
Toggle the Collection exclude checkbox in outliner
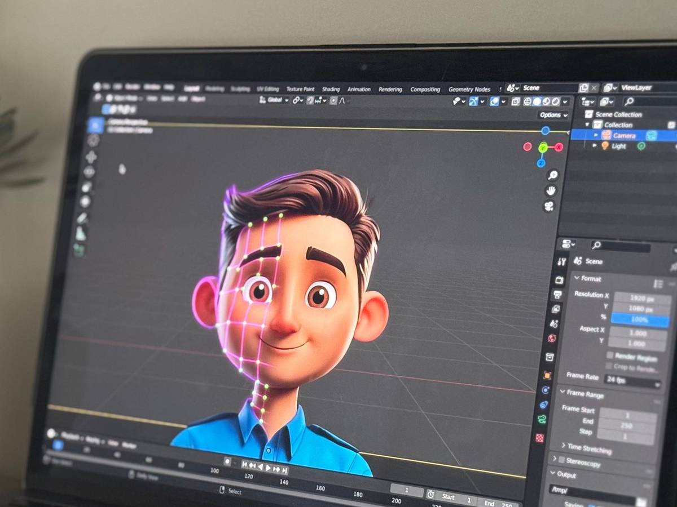(671, 124)
